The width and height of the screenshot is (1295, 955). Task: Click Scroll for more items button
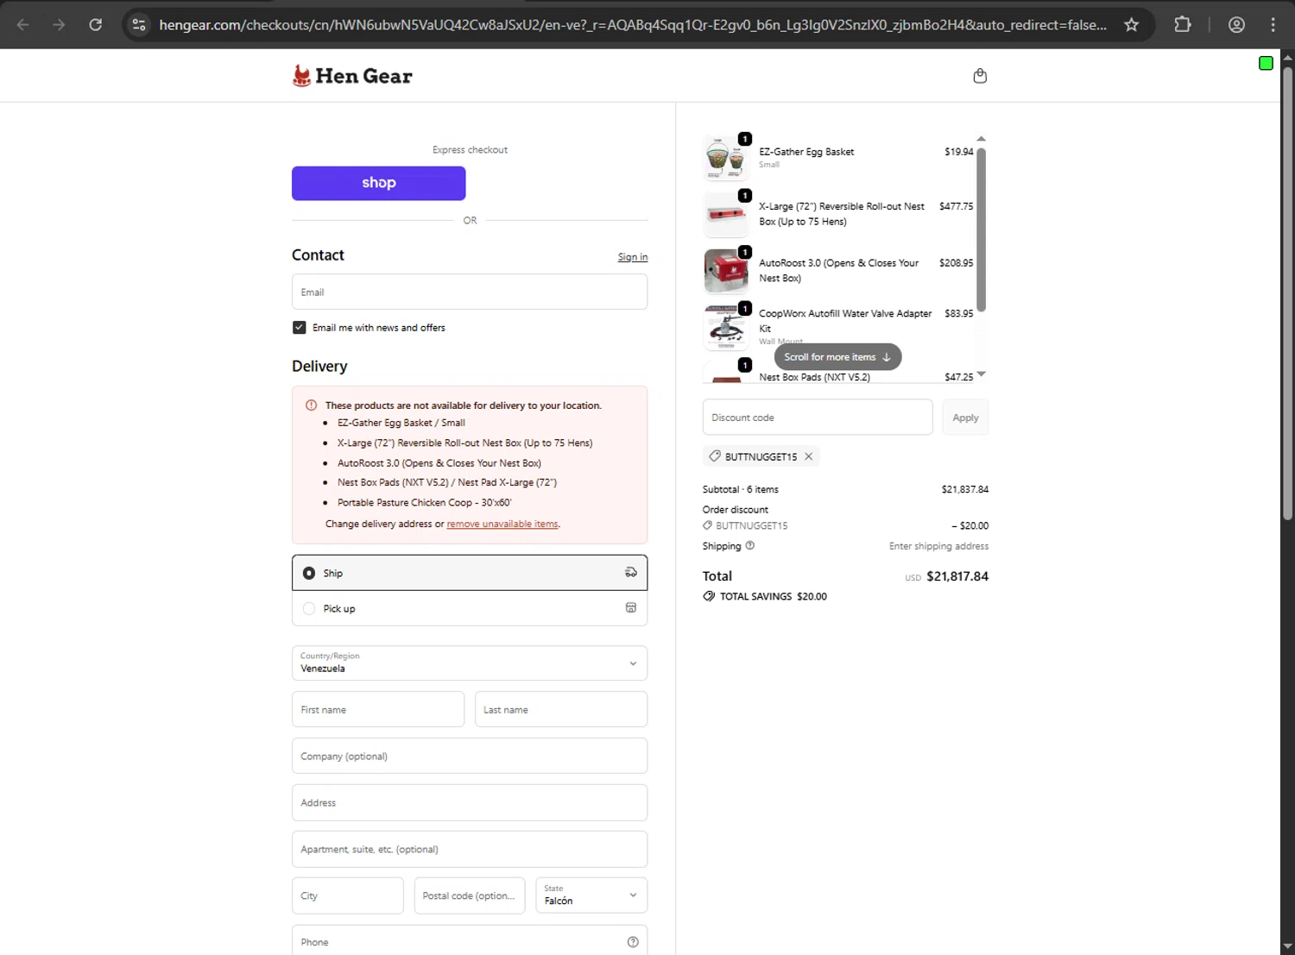pos(837,357)
